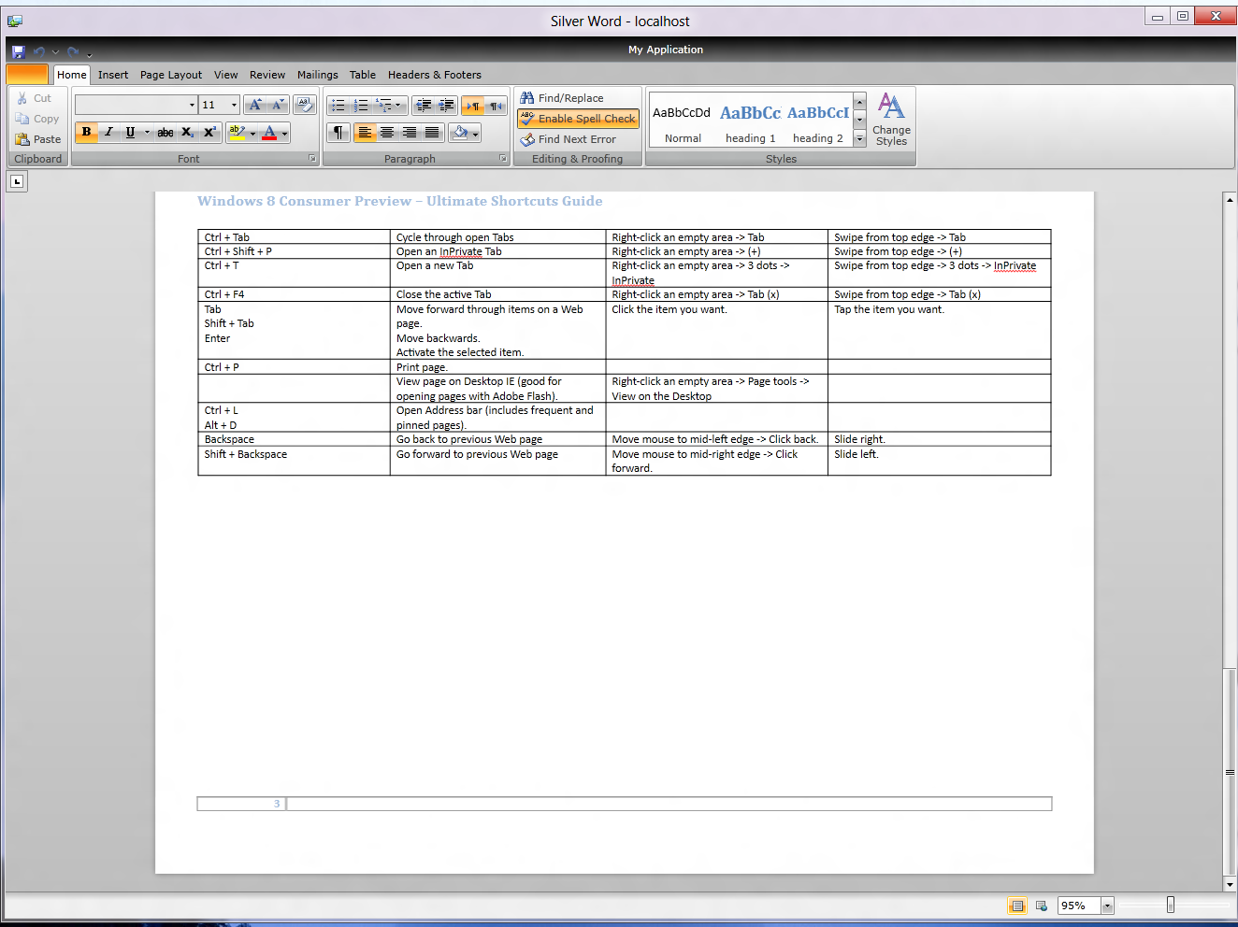Screen dimensions: 1238x927
Task: Toggle Enable Spell Check
Action: 578,119
